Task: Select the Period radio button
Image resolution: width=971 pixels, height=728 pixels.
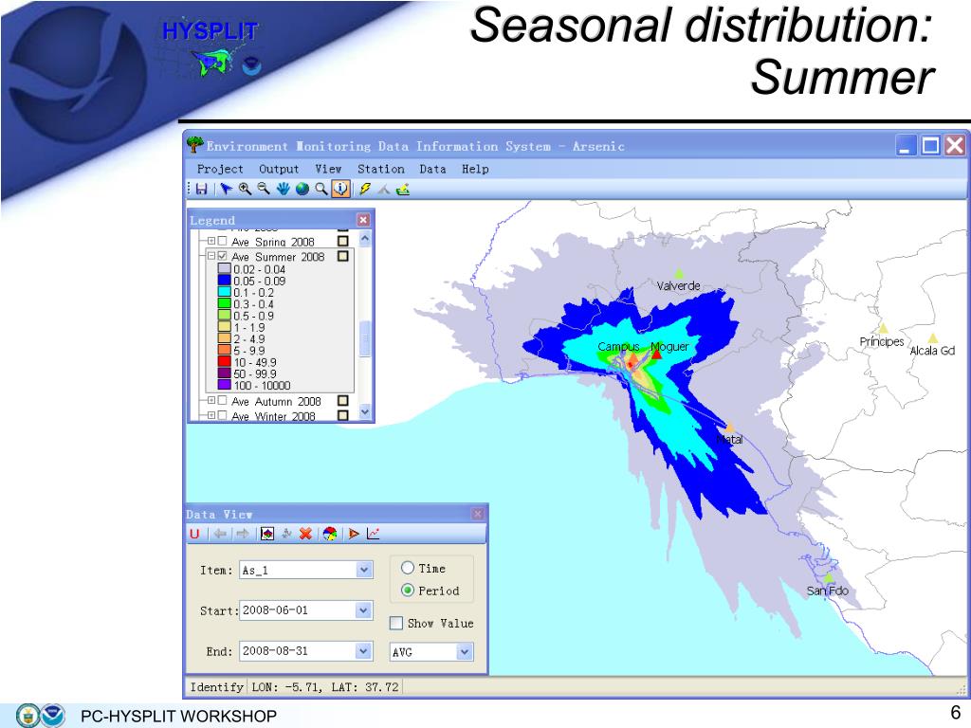Action: [408, 590]
